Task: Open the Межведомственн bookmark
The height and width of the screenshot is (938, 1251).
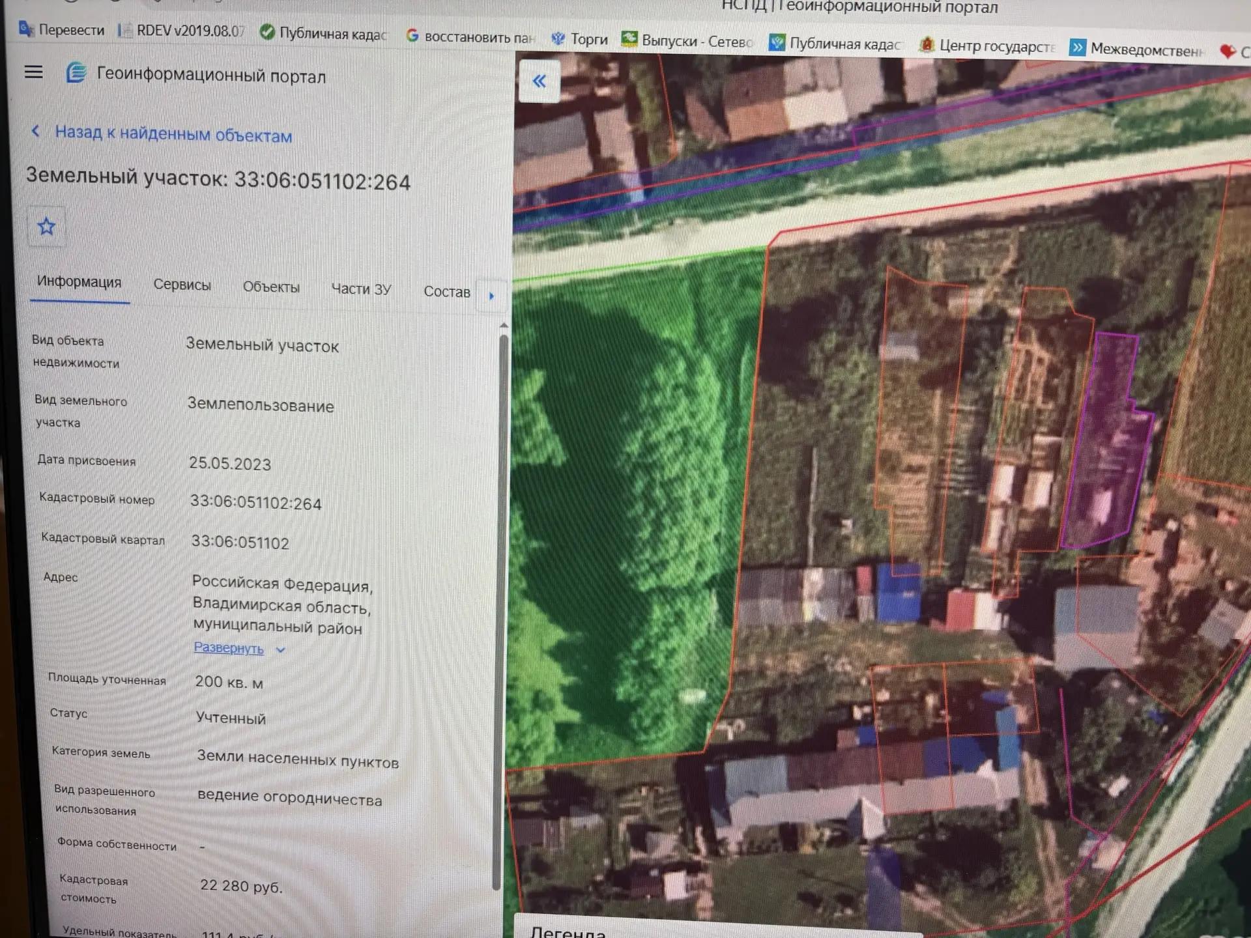Action: [x=1137, y=49]
